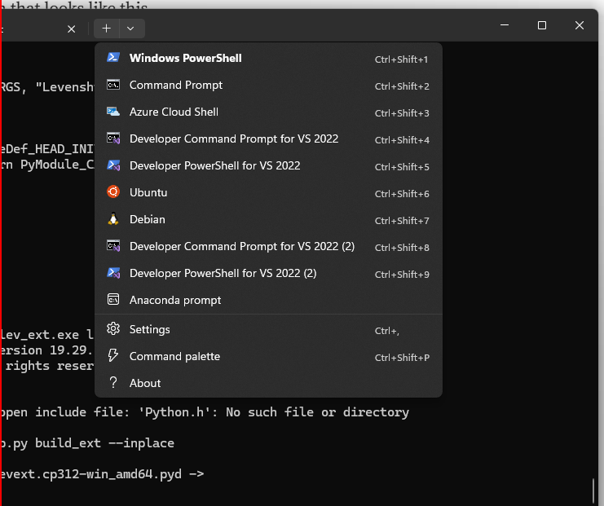Image resolution: width=604 pixels, height=506 pixels.
Task: Open a Debian terminal tab
Action: pos(268,219)
